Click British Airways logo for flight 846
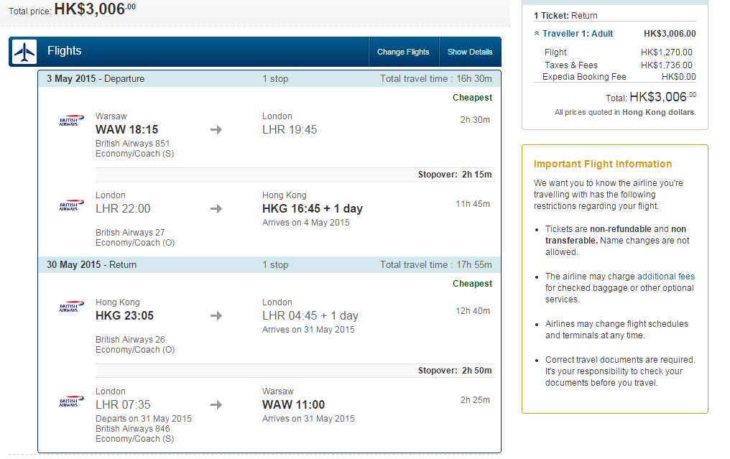The height and width of the screenshot is (459, 730). pos(71,402)
